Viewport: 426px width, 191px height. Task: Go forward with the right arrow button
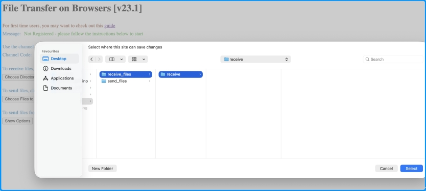point(99,59)
